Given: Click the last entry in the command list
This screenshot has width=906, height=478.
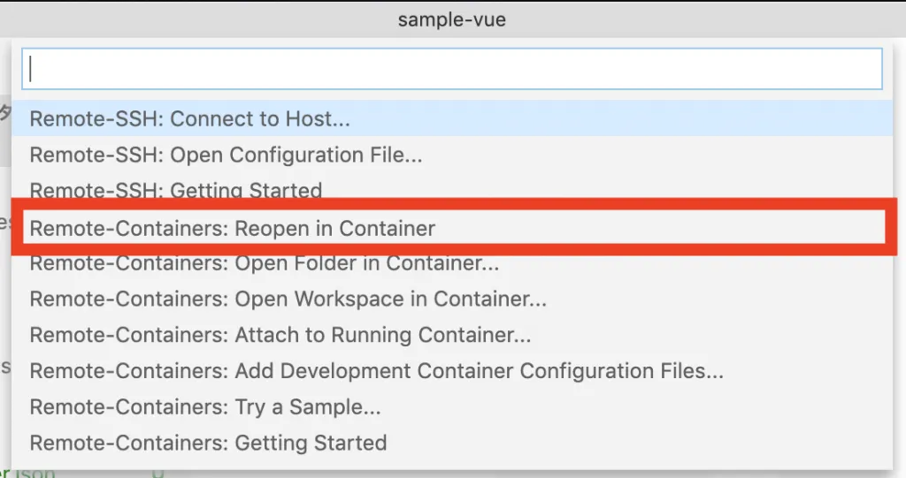Looking at the screenshot, I should click(208, 442).
